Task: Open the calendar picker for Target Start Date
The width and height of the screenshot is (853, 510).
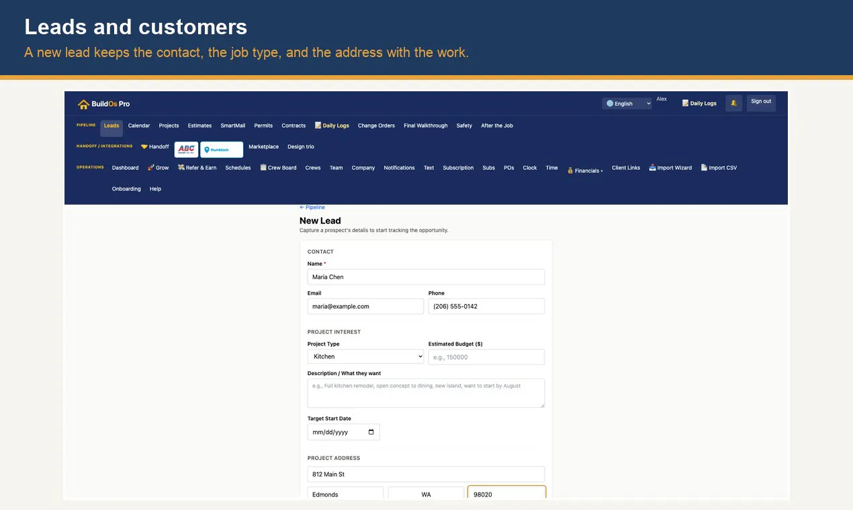Action: (371, 432)
